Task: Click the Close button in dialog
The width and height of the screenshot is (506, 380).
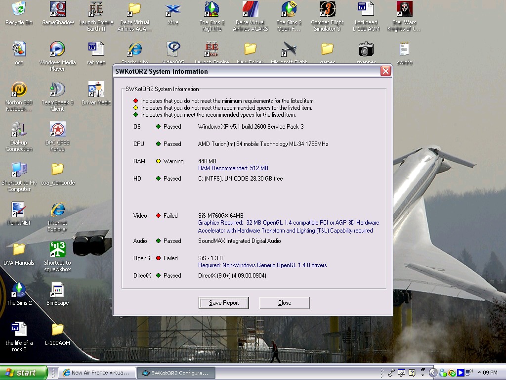Action: pyautogui.click(x=284, y=303)
